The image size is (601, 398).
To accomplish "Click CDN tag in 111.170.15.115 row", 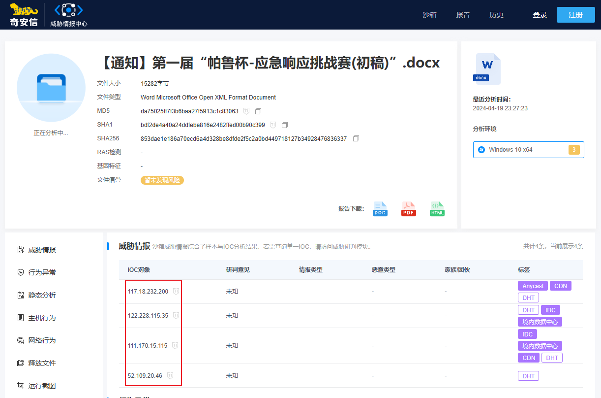I will (x=529, y=358).
